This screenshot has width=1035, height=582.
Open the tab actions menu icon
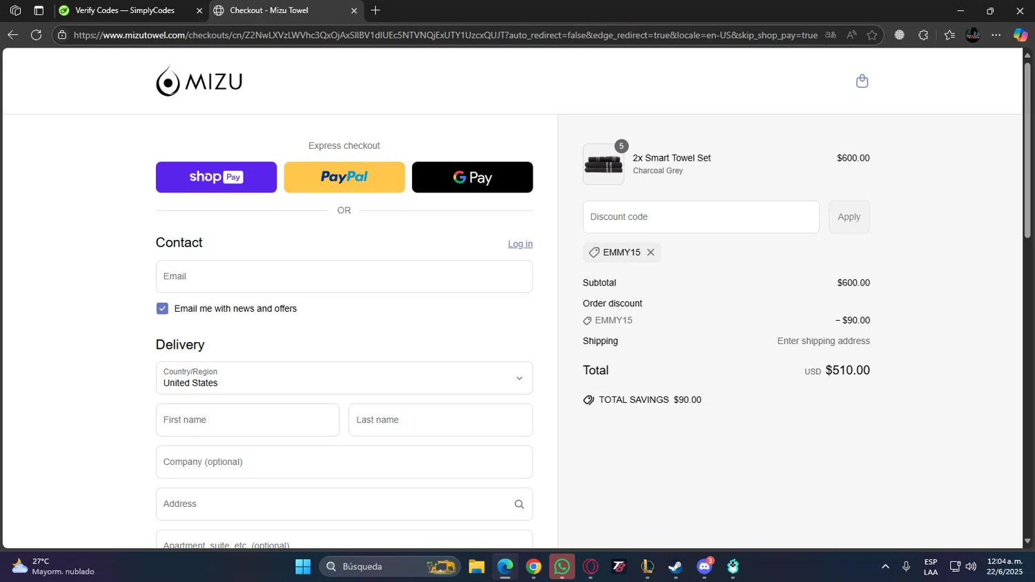39,10
